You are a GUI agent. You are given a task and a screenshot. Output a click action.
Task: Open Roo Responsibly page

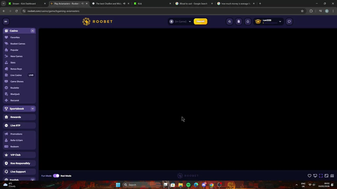coord(19,163)
